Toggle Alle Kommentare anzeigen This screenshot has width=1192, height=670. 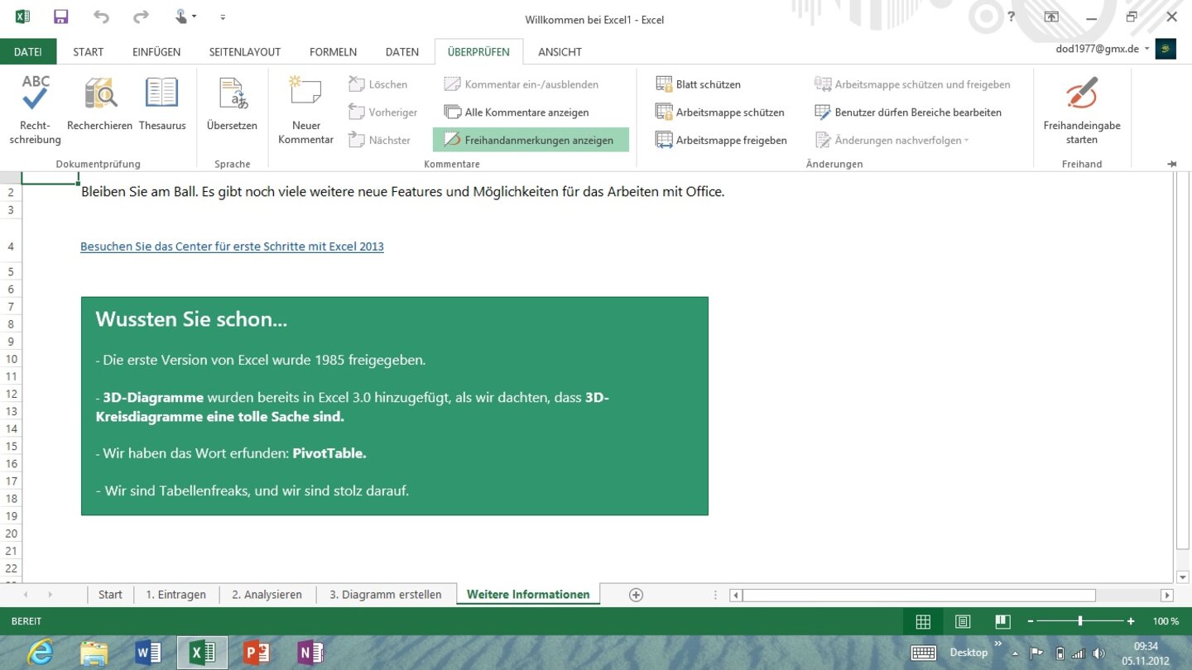tap(517, 112)
